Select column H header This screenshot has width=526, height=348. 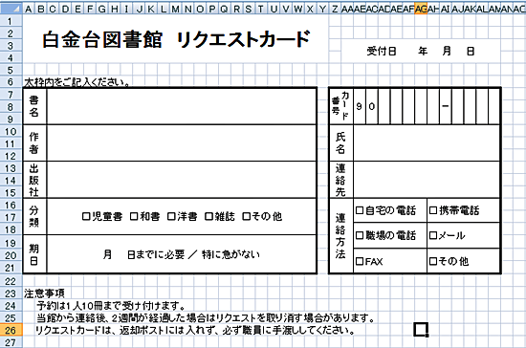point(115,9)
